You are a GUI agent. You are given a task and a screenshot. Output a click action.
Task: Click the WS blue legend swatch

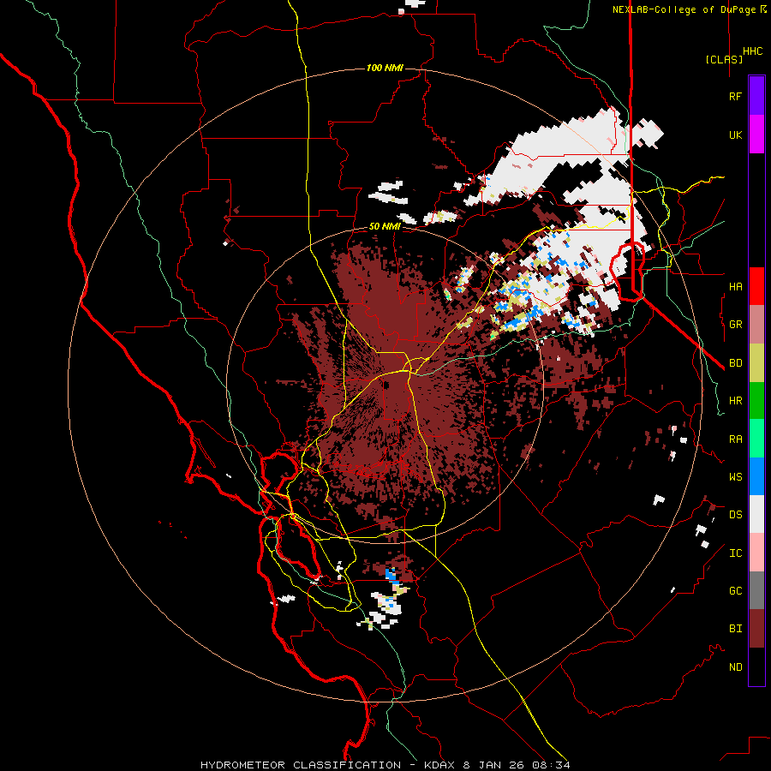click(756, 476)
